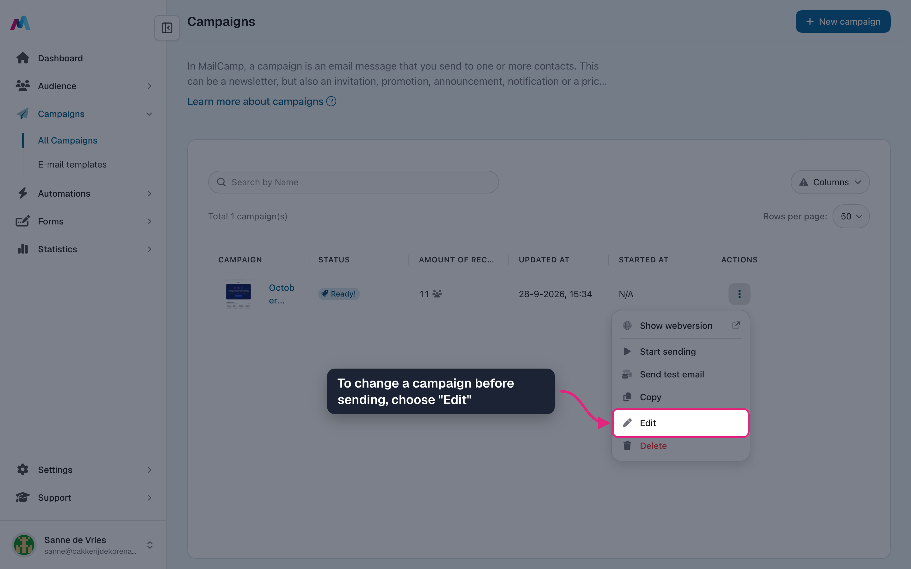Click the sanne@bakkerijdekorena... email text

point(90,551)
